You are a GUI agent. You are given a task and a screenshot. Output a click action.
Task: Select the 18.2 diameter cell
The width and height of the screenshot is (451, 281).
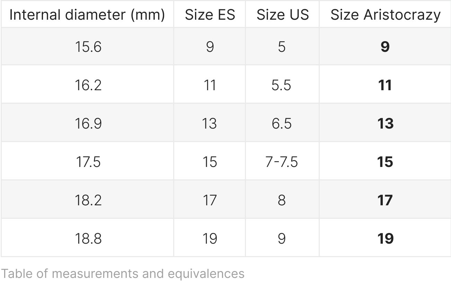tap(87, 199)
